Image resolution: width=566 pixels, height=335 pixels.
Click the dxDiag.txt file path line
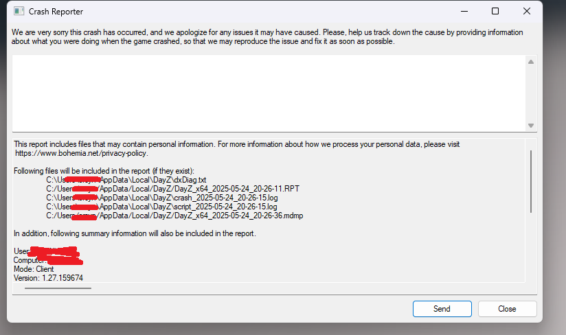pyautogui.click(x=126, y=180)
